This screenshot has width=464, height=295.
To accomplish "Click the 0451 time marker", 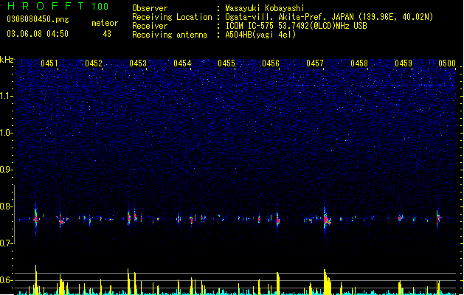I will 49,63.
